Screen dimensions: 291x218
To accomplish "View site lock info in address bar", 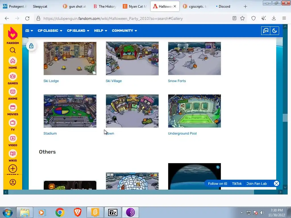I will point(38,18).
